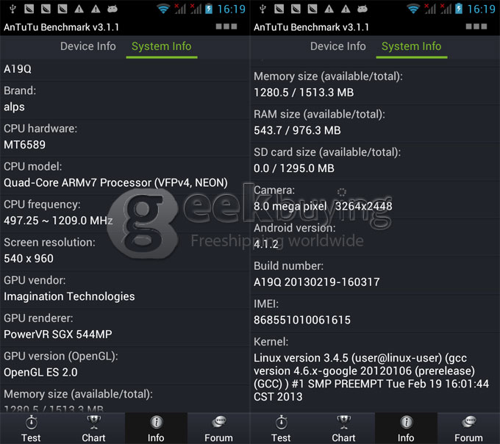Open Device Info tab in left screen
500x444 pixels.
click(88, 46)
